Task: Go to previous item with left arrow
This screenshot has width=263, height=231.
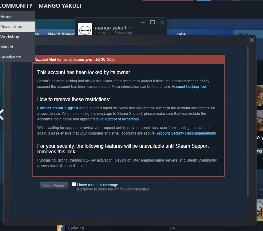Action: click(2, 115)
